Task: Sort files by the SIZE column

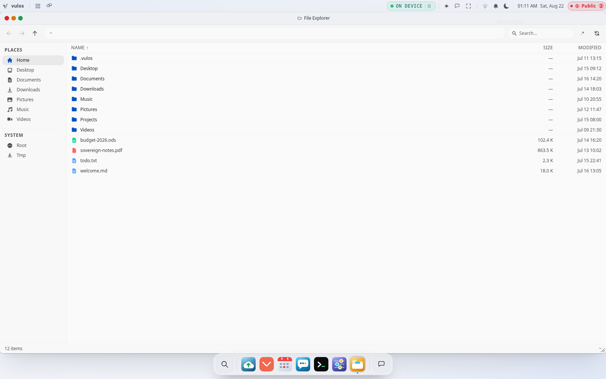Action: pos(548,48)
